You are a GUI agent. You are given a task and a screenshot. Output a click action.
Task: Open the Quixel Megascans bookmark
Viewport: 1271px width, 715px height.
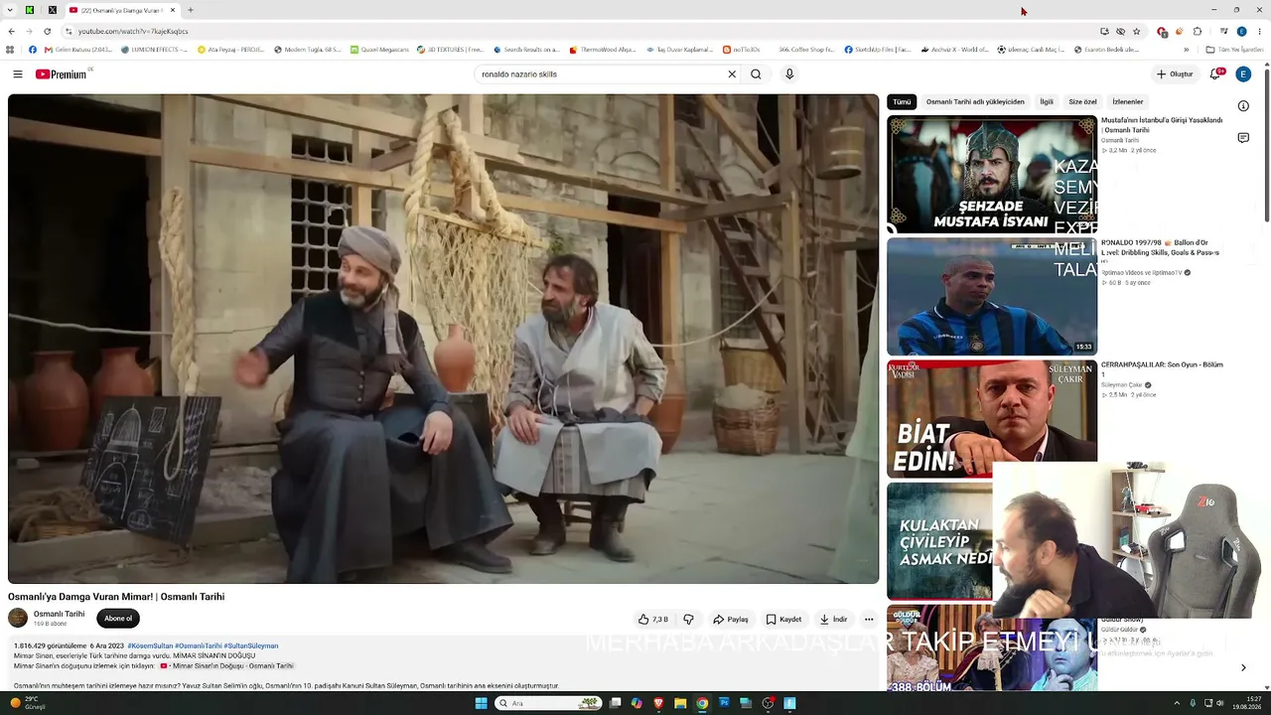[x=378, y=50]
